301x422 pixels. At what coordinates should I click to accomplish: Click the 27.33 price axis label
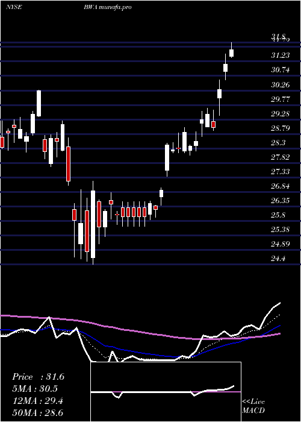[x=281, y=172]
